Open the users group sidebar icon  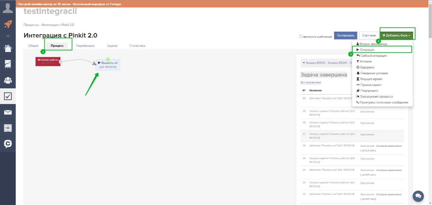(8, 80)
